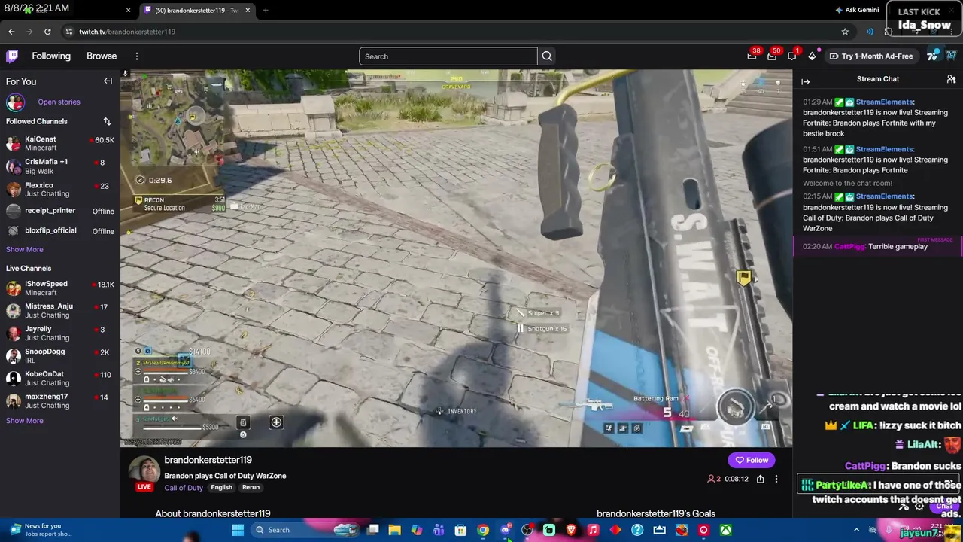Open the 7TV extension icon in Twitch header

934,56
